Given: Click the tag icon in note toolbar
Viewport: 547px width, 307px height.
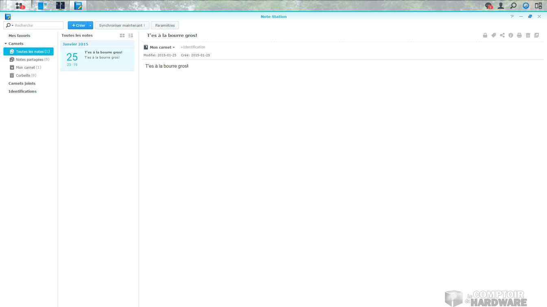Looking at the screenshot, I should 494,35.
